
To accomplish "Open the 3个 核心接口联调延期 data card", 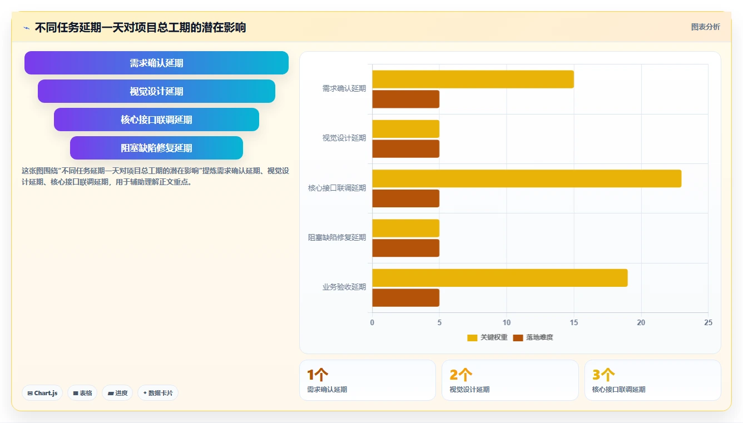I will pyautogui.click(x=652, y=380).
